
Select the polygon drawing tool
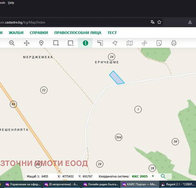pos(115,43)
